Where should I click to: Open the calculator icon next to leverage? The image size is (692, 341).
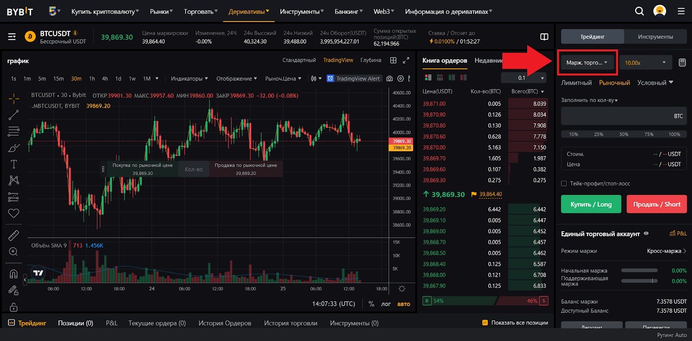(682, 63)
